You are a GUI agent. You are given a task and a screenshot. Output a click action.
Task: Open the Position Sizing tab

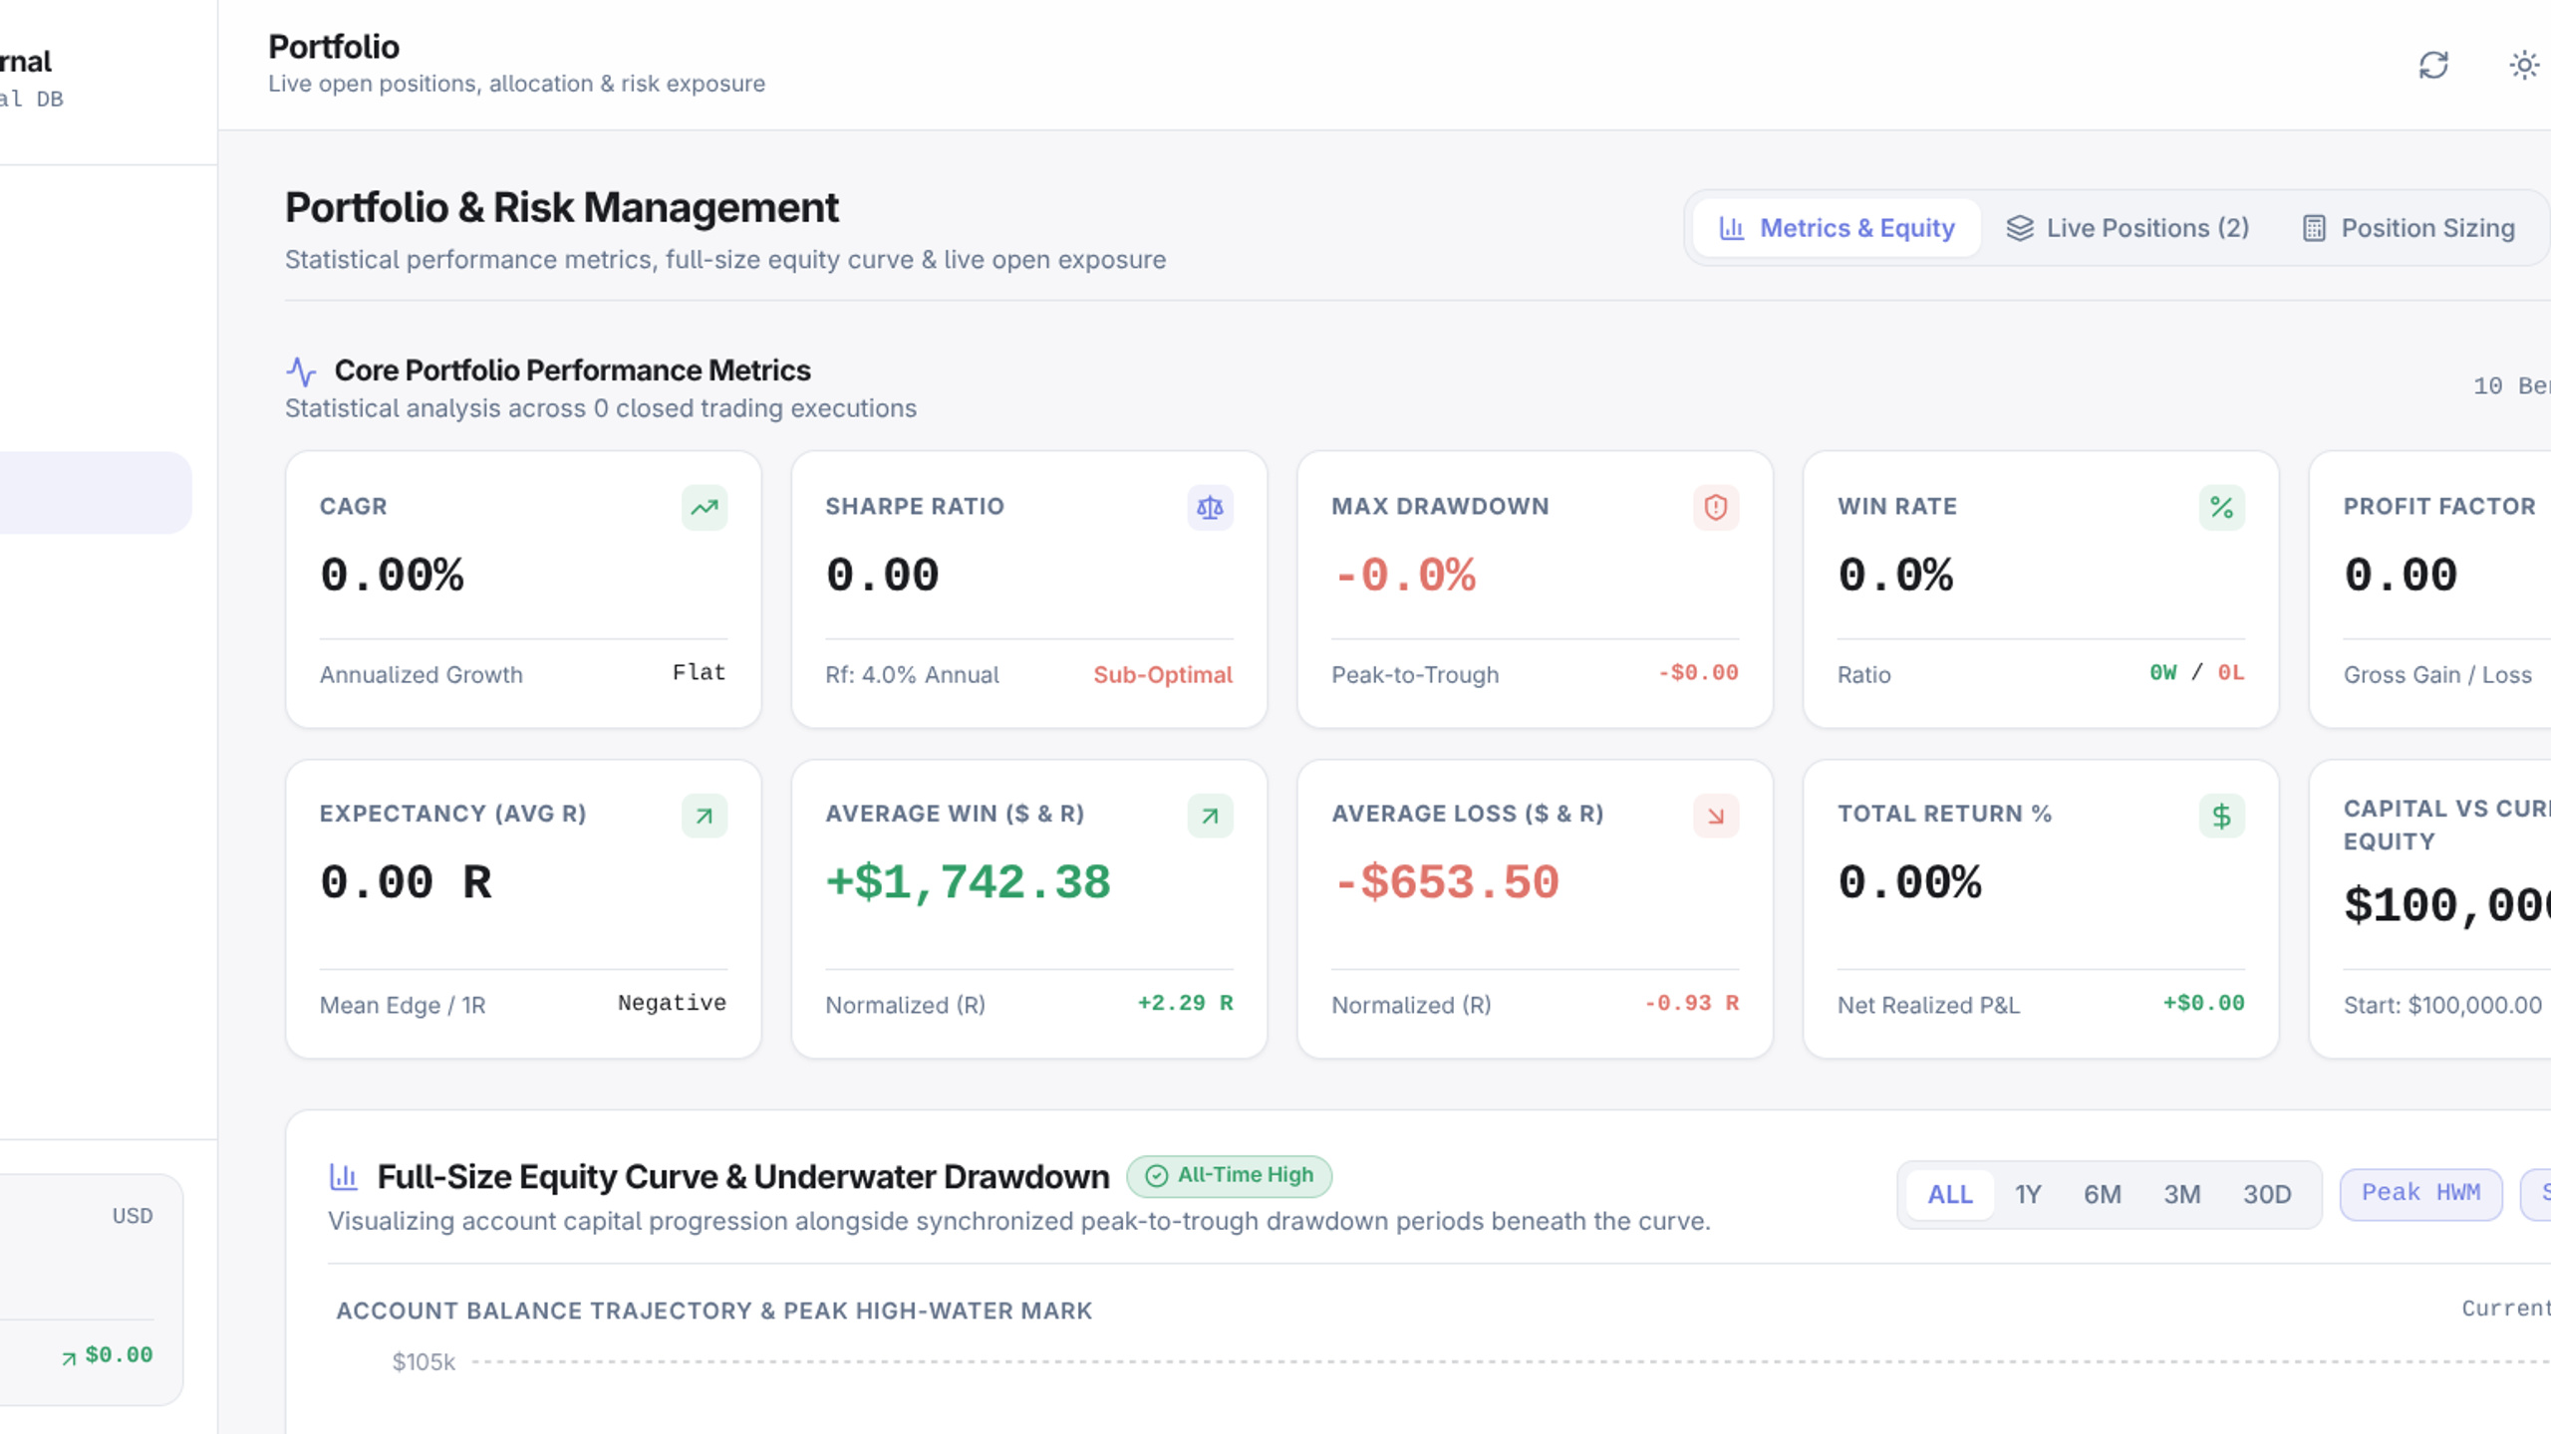tap(2409, 228)
